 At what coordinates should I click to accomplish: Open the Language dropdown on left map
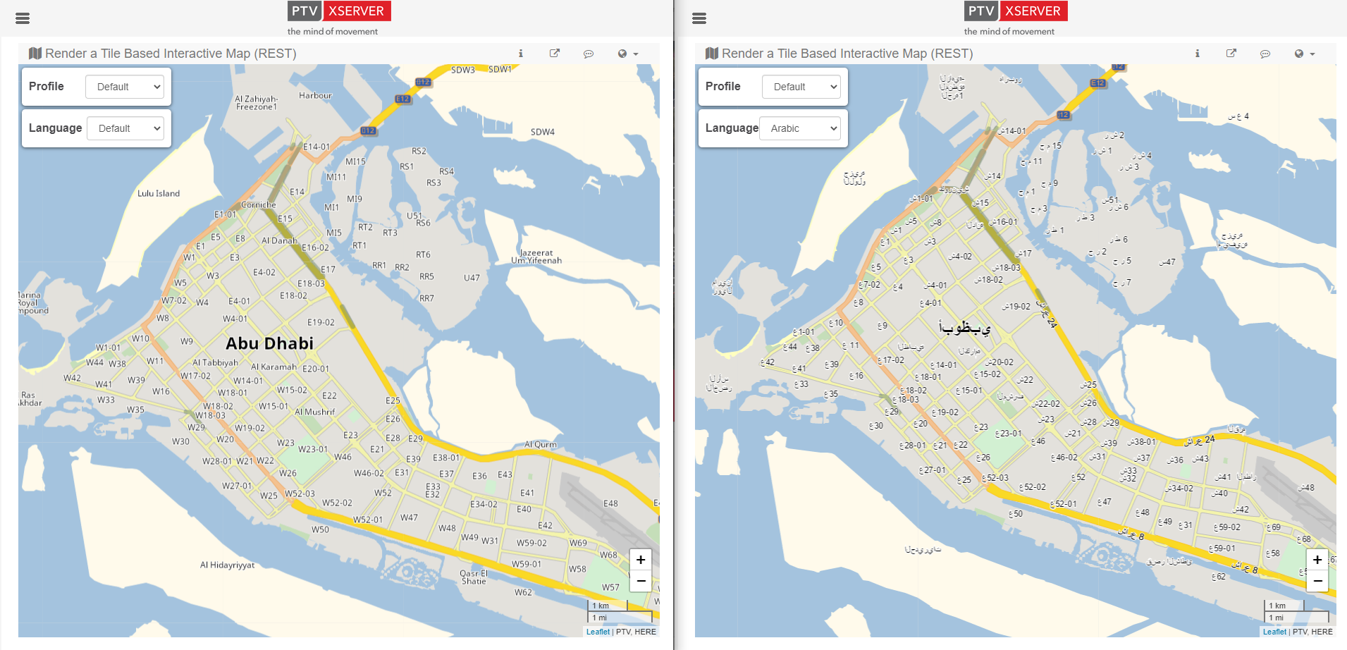click(125, 128)
